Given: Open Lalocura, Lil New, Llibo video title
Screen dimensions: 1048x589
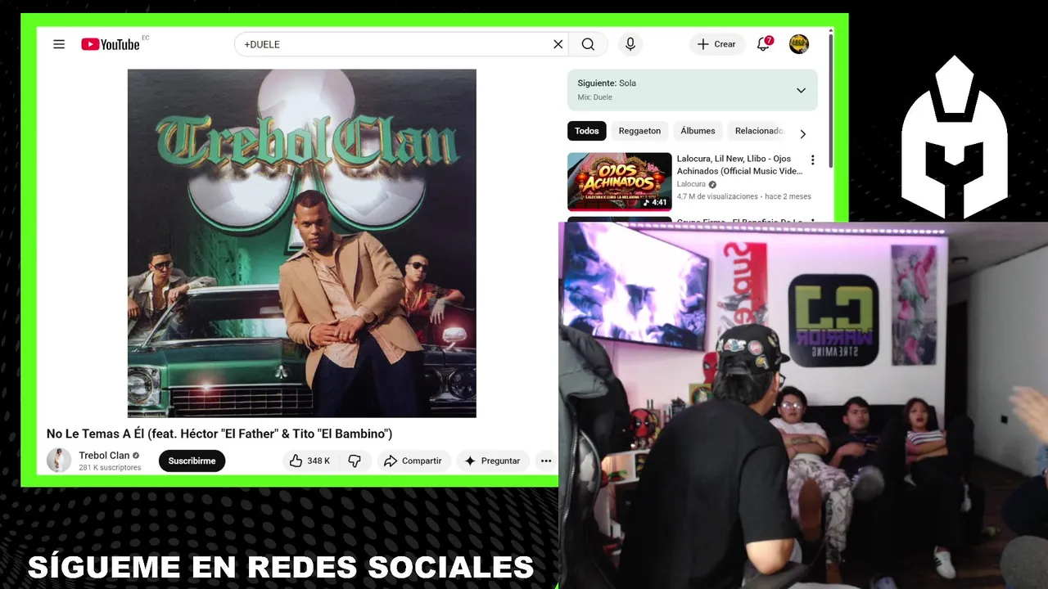Looking at the screenshot, I should pos(739,164).
